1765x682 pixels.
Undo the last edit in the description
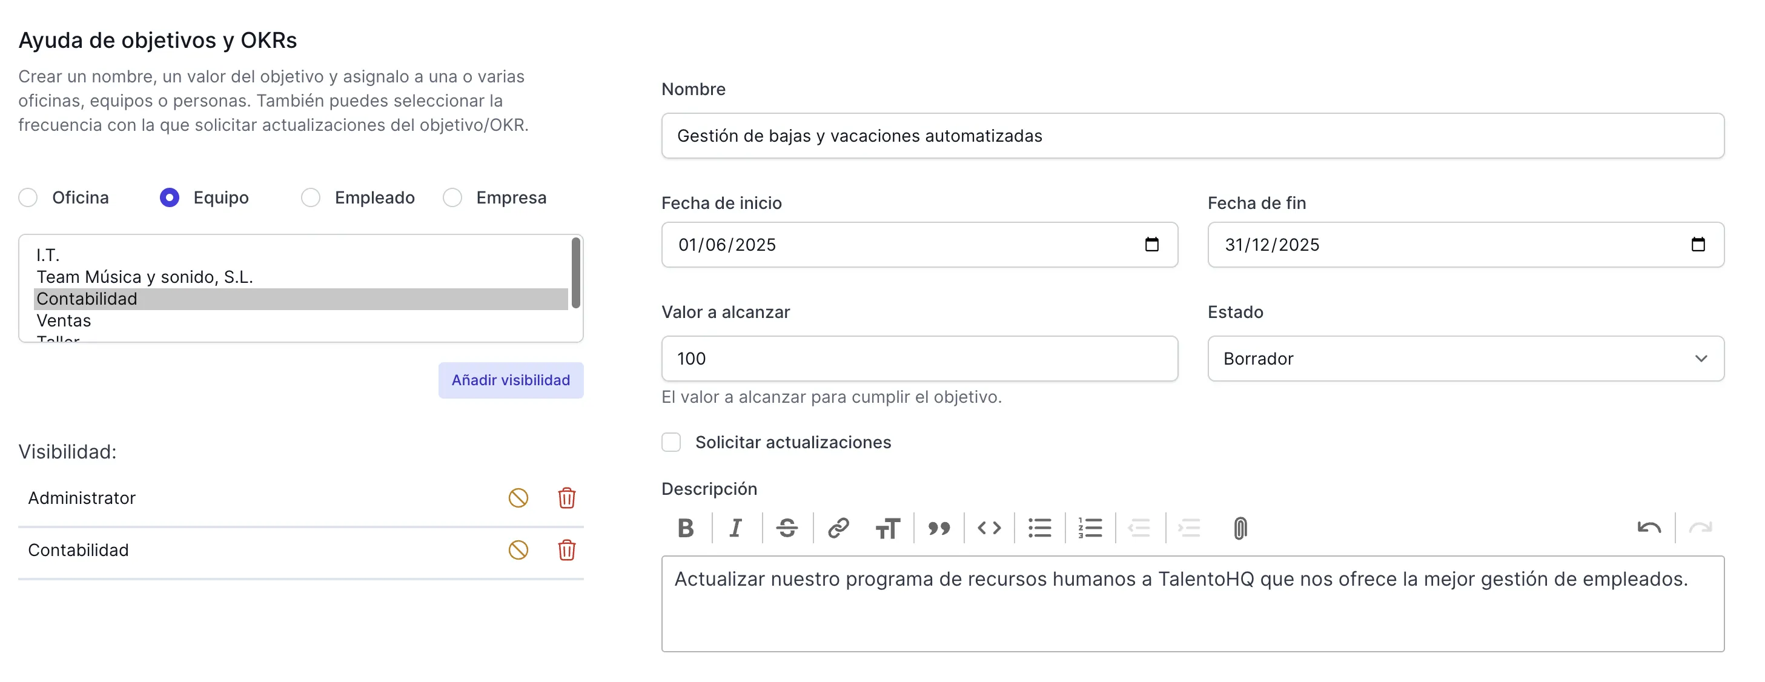(1649, 528)
